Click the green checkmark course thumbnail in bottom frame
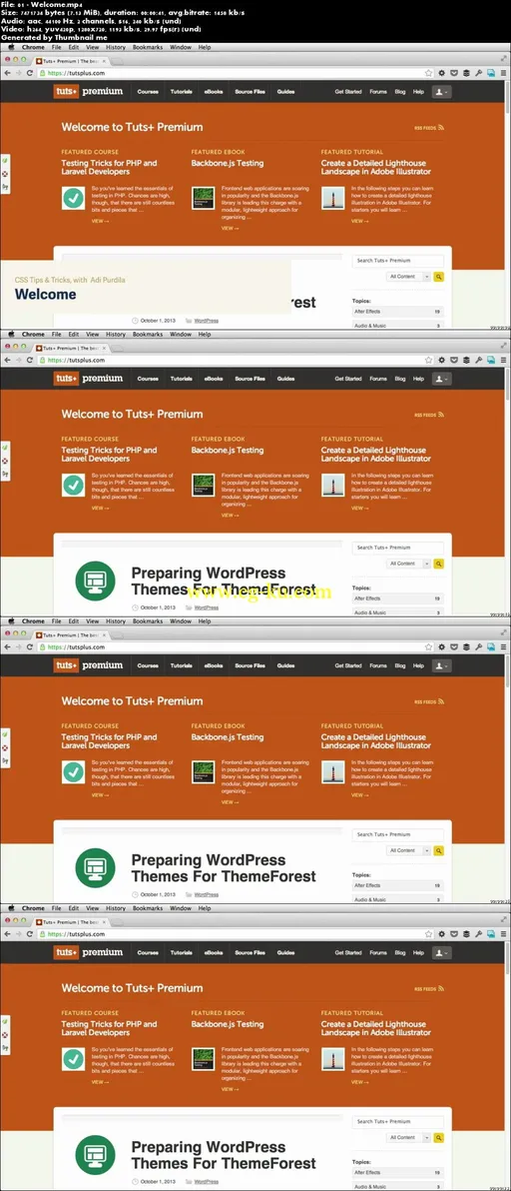 click(74, 1059)
